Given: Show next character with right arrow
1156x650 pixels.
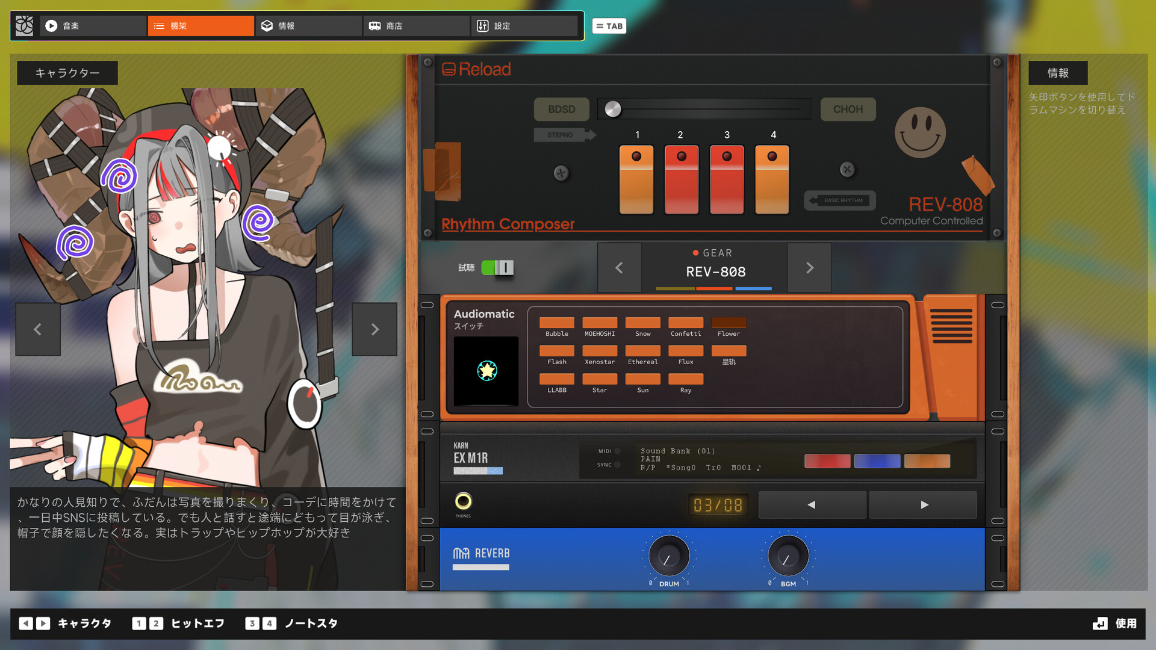Looking at the screenshot, I should pyautogui.click(x=374, y=329).
